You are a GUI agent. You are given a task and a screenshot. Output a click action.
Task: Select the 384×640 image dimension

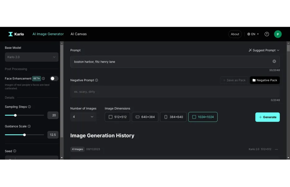click(173, 117)
